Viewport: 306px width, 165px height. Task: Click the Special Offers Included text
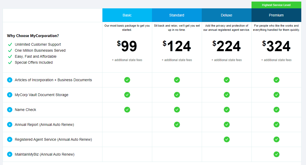(x=34, y=62)
